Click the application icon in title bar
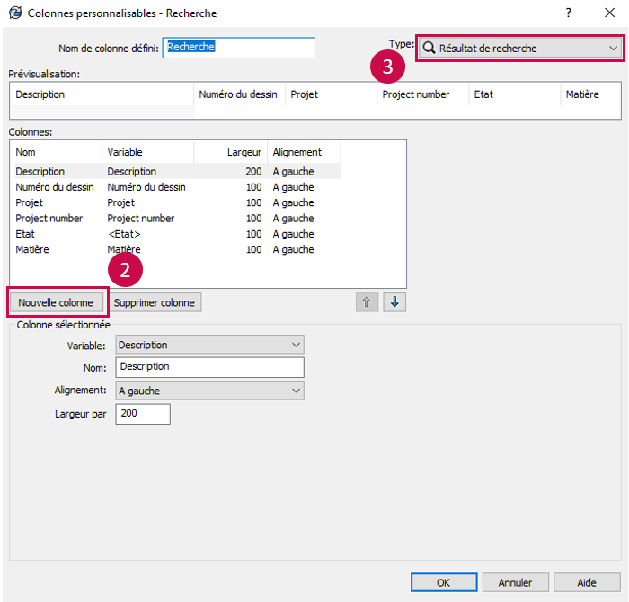This screenshot has height=602, width=629. pos(15,13)
